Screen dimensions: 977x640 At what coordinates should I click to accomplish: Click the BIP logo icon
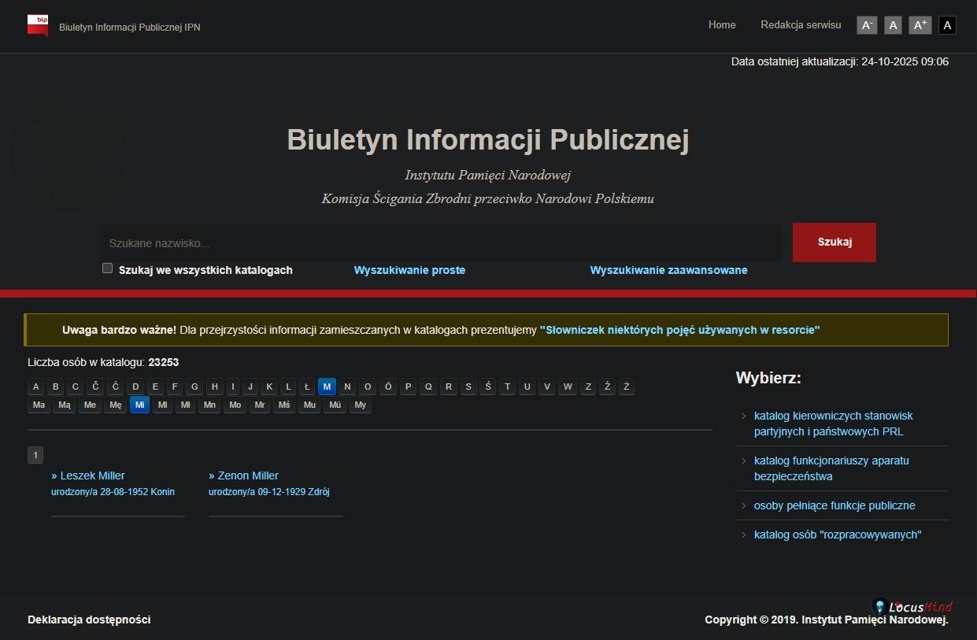point(38,25)
